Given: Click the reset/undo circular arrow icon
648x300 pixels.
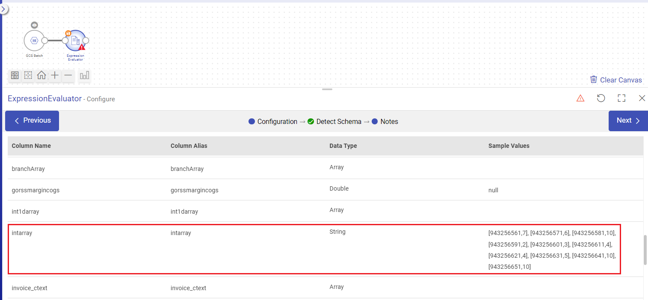Looking at the screenshot, I should 601,98.
